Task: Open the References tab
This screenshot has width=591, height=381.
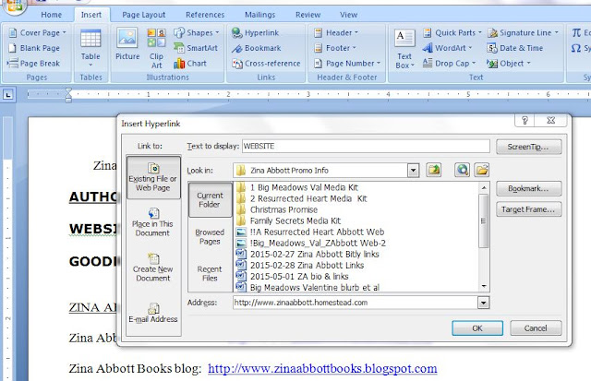Action: [x=205, y=15]
